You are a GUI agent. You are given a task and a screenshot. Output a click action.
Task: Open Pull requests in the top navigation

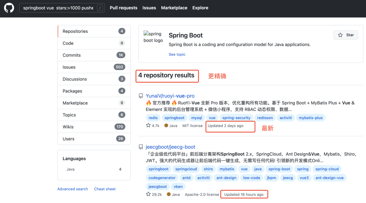123,8
